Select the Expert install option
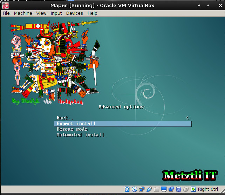 pyautogui.click(x=123, y=124)
